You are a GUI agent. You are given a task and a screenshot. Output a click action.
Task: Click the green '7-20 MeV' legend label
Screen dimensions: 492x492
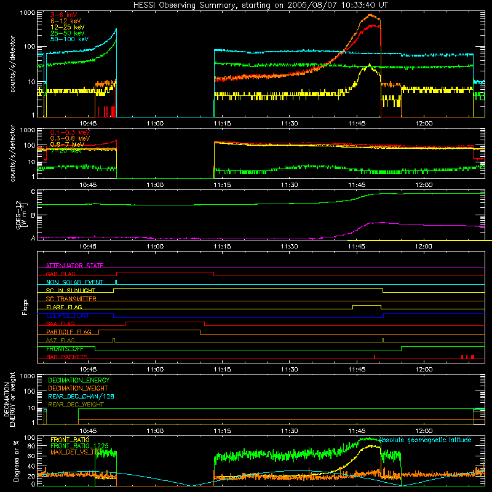[x=66, y=151]
